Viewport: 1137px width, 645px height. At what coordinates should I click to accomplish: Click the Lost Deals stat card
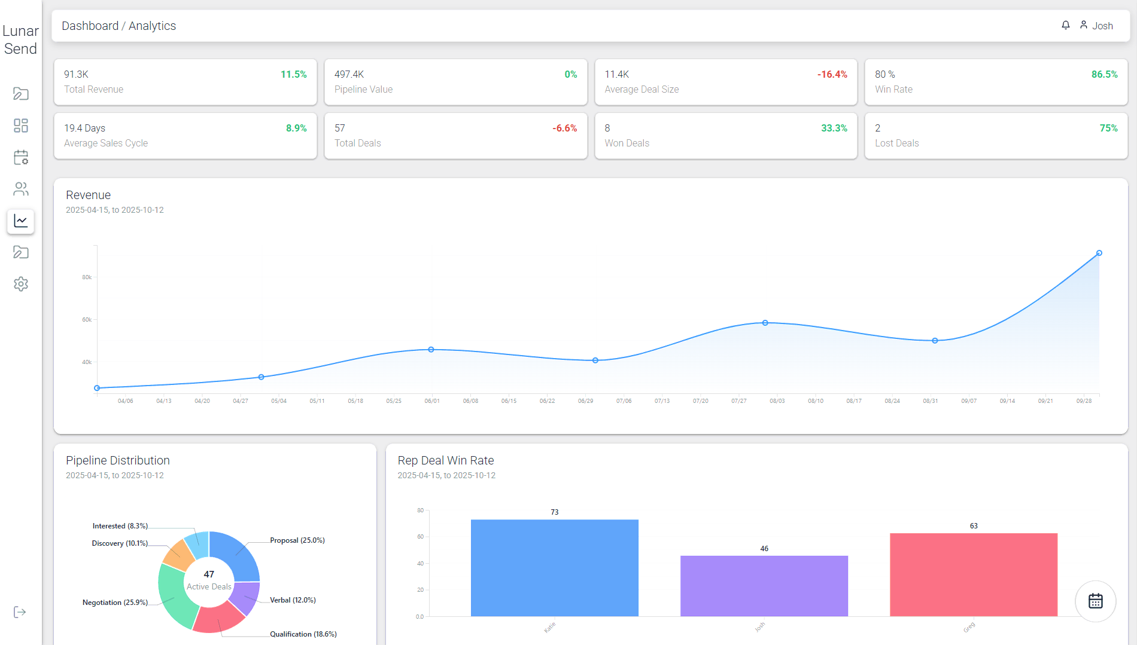(996, 136)
